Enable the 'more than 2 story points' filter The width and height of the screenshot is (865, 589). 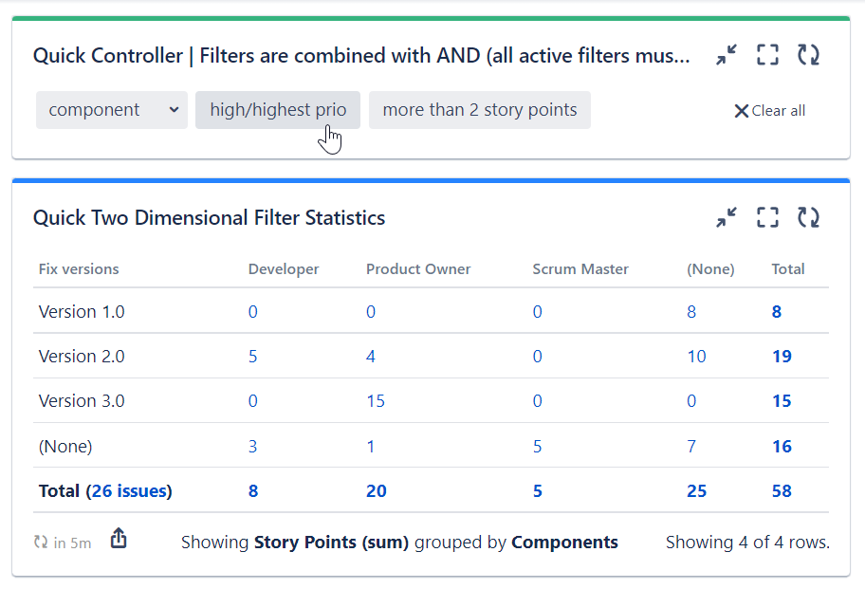pos(479,110)
